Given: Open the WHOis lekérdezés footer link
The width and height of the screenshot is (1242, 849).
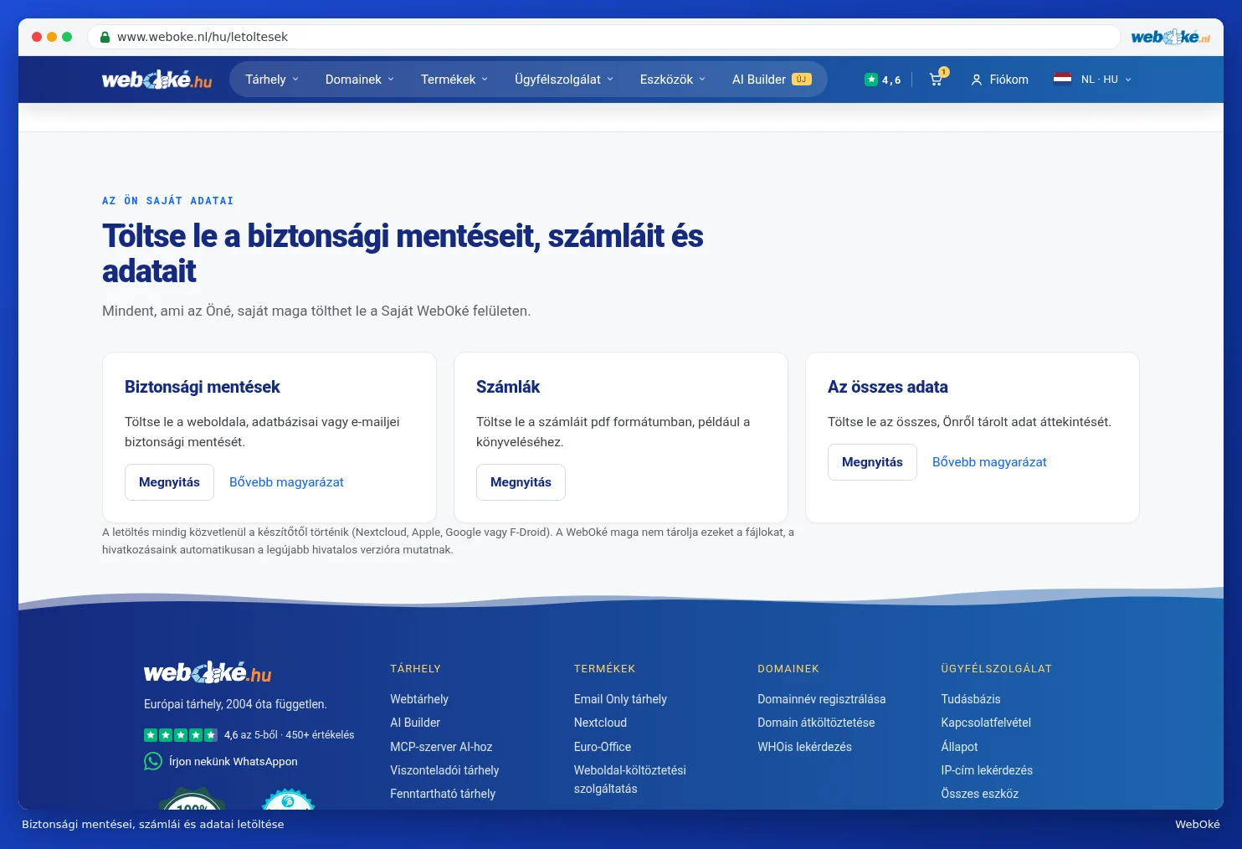Looking at the screenshot, I should click(x=804, y=747).
